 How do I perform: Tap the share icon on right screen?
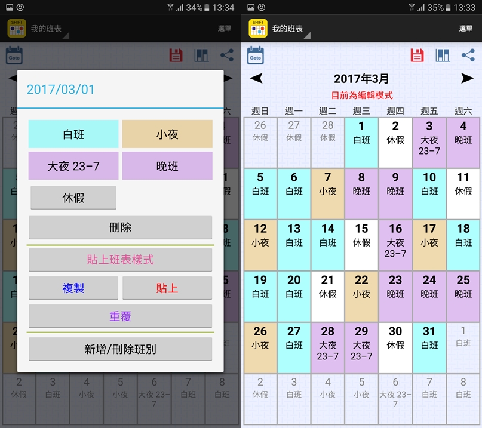tap(468, 56)
